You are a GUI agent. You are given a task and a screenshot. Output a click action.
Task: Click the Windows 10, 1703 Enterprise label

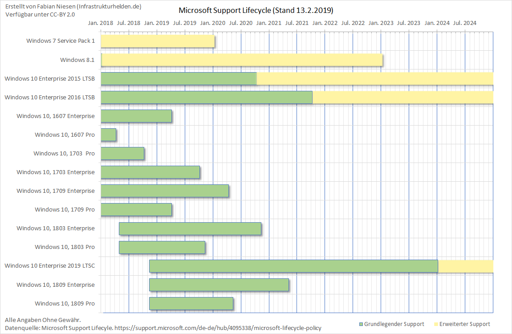pyautogui.click(x=56, y=172)
